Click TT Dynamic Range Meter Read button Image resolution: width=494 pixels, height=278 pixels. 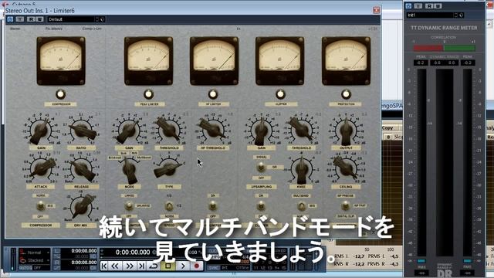pos(429,6)
